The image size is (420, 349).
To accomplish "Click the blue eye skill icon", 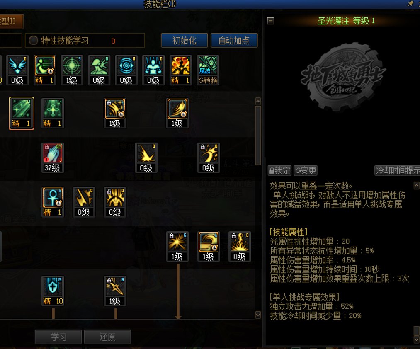I will (x=126, y=70).
